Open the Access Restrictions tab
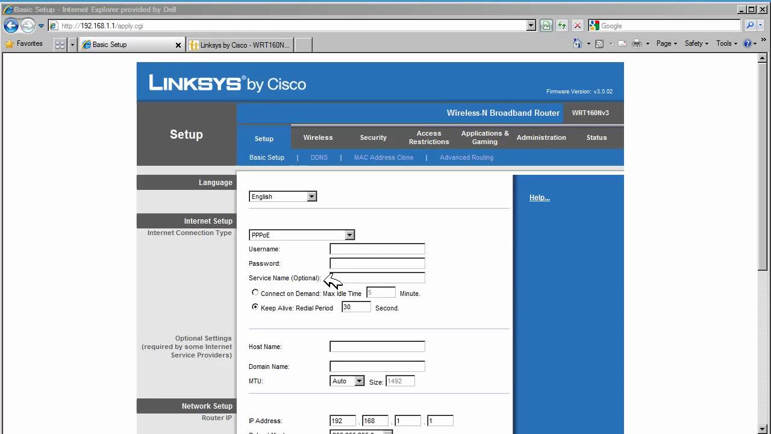This screenshot has height=434, width=771. tap(429, 137)
